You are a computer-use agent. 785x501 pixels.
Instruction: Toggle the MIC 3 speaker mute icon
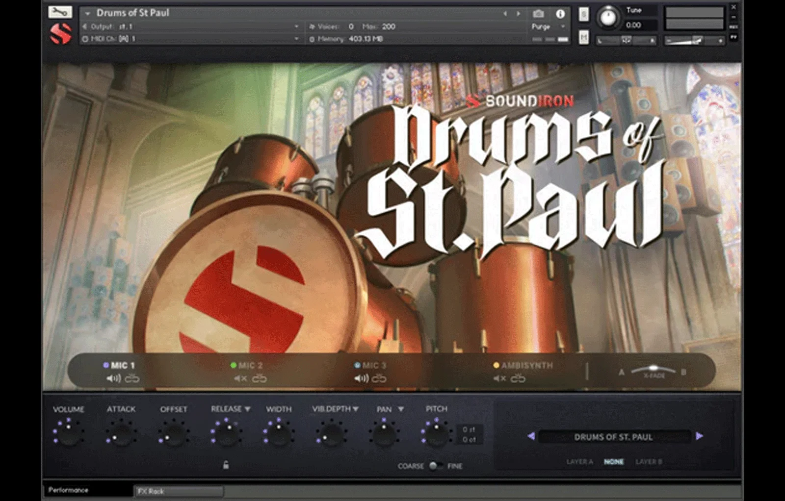coord(361,378)
